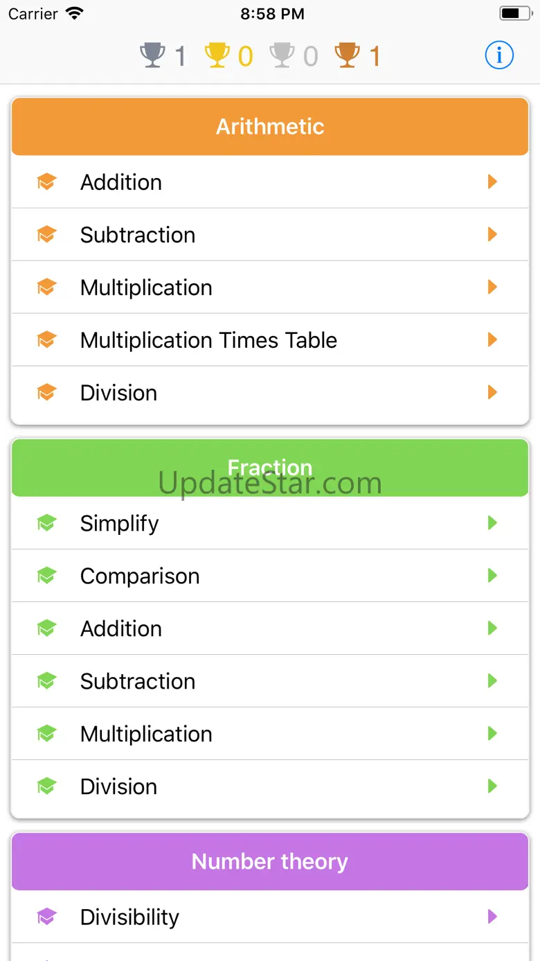Tap green cap icon beside Comparison

[x=46, y=576]
